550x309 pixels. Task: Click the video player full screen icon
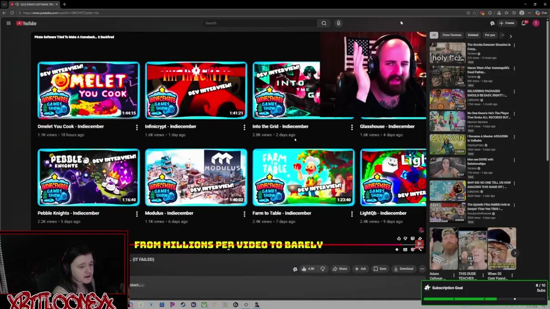tap(420, 250)
